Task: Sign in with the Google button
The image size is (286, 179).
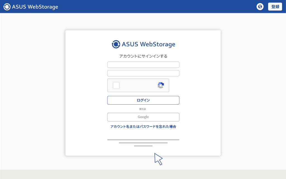Action: (143, 117)
